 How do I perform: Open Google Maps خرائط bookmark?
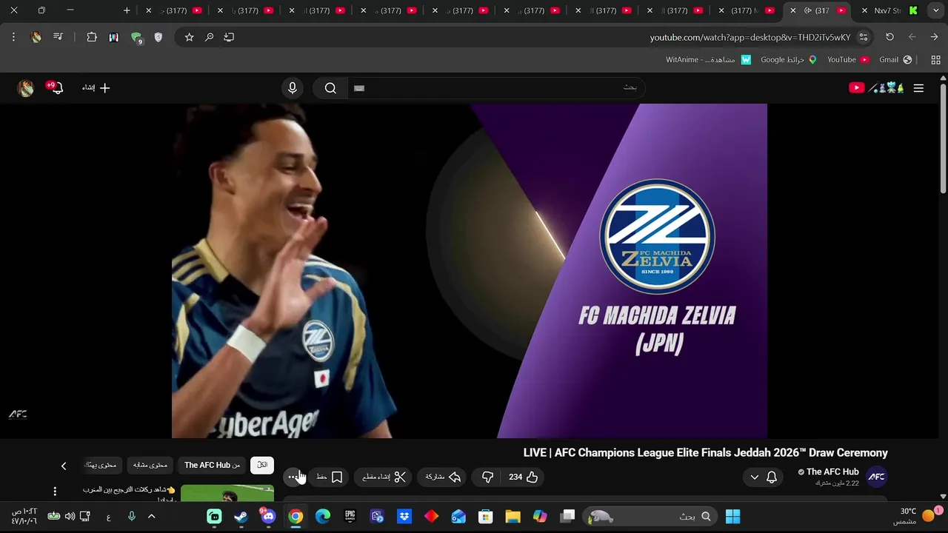pyautogui.click(x=789, y=60)
